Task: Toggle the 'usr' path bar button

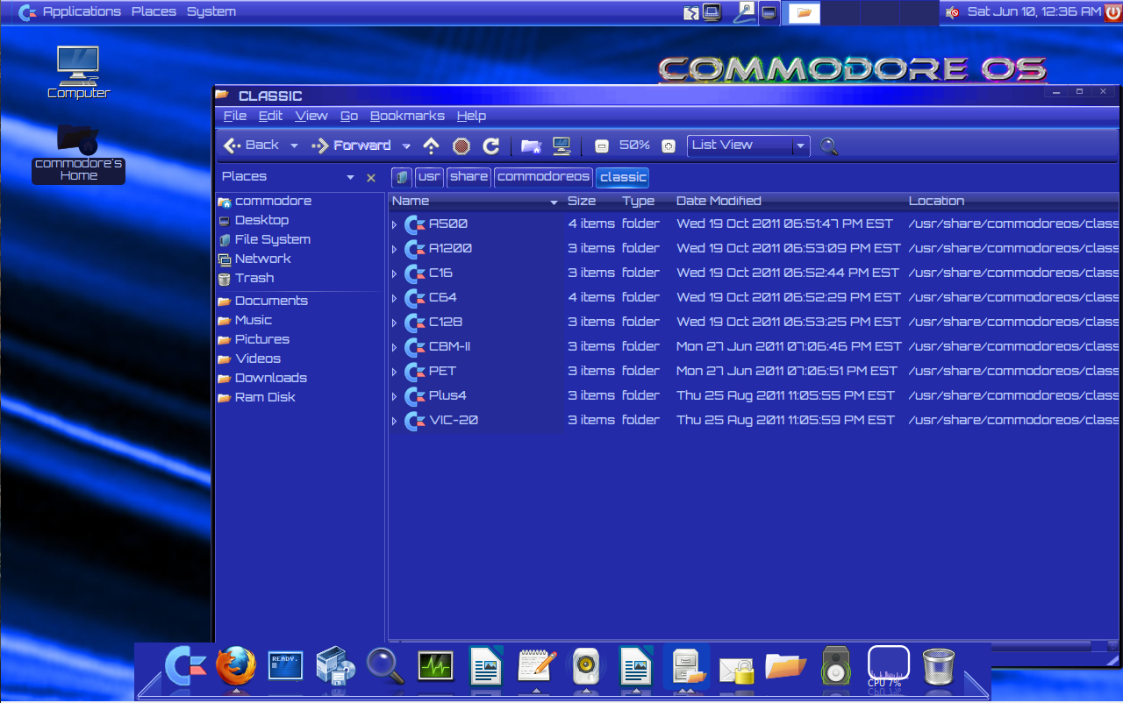Action: point(429,177)
